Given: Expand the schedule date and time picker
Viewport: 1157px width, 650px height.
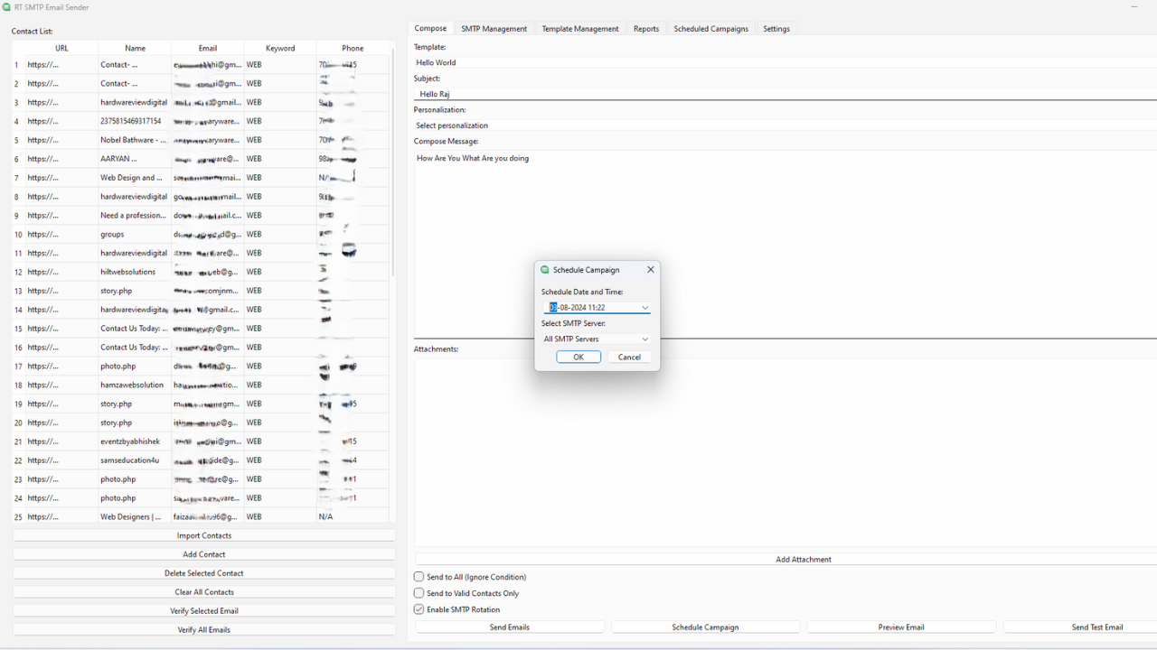Looking at the screenshot, I should (644, 307).
